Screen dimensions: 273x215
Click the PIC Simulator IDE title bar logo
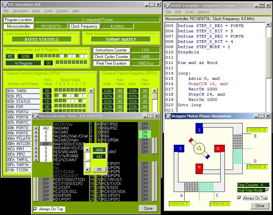pos(5,5)
